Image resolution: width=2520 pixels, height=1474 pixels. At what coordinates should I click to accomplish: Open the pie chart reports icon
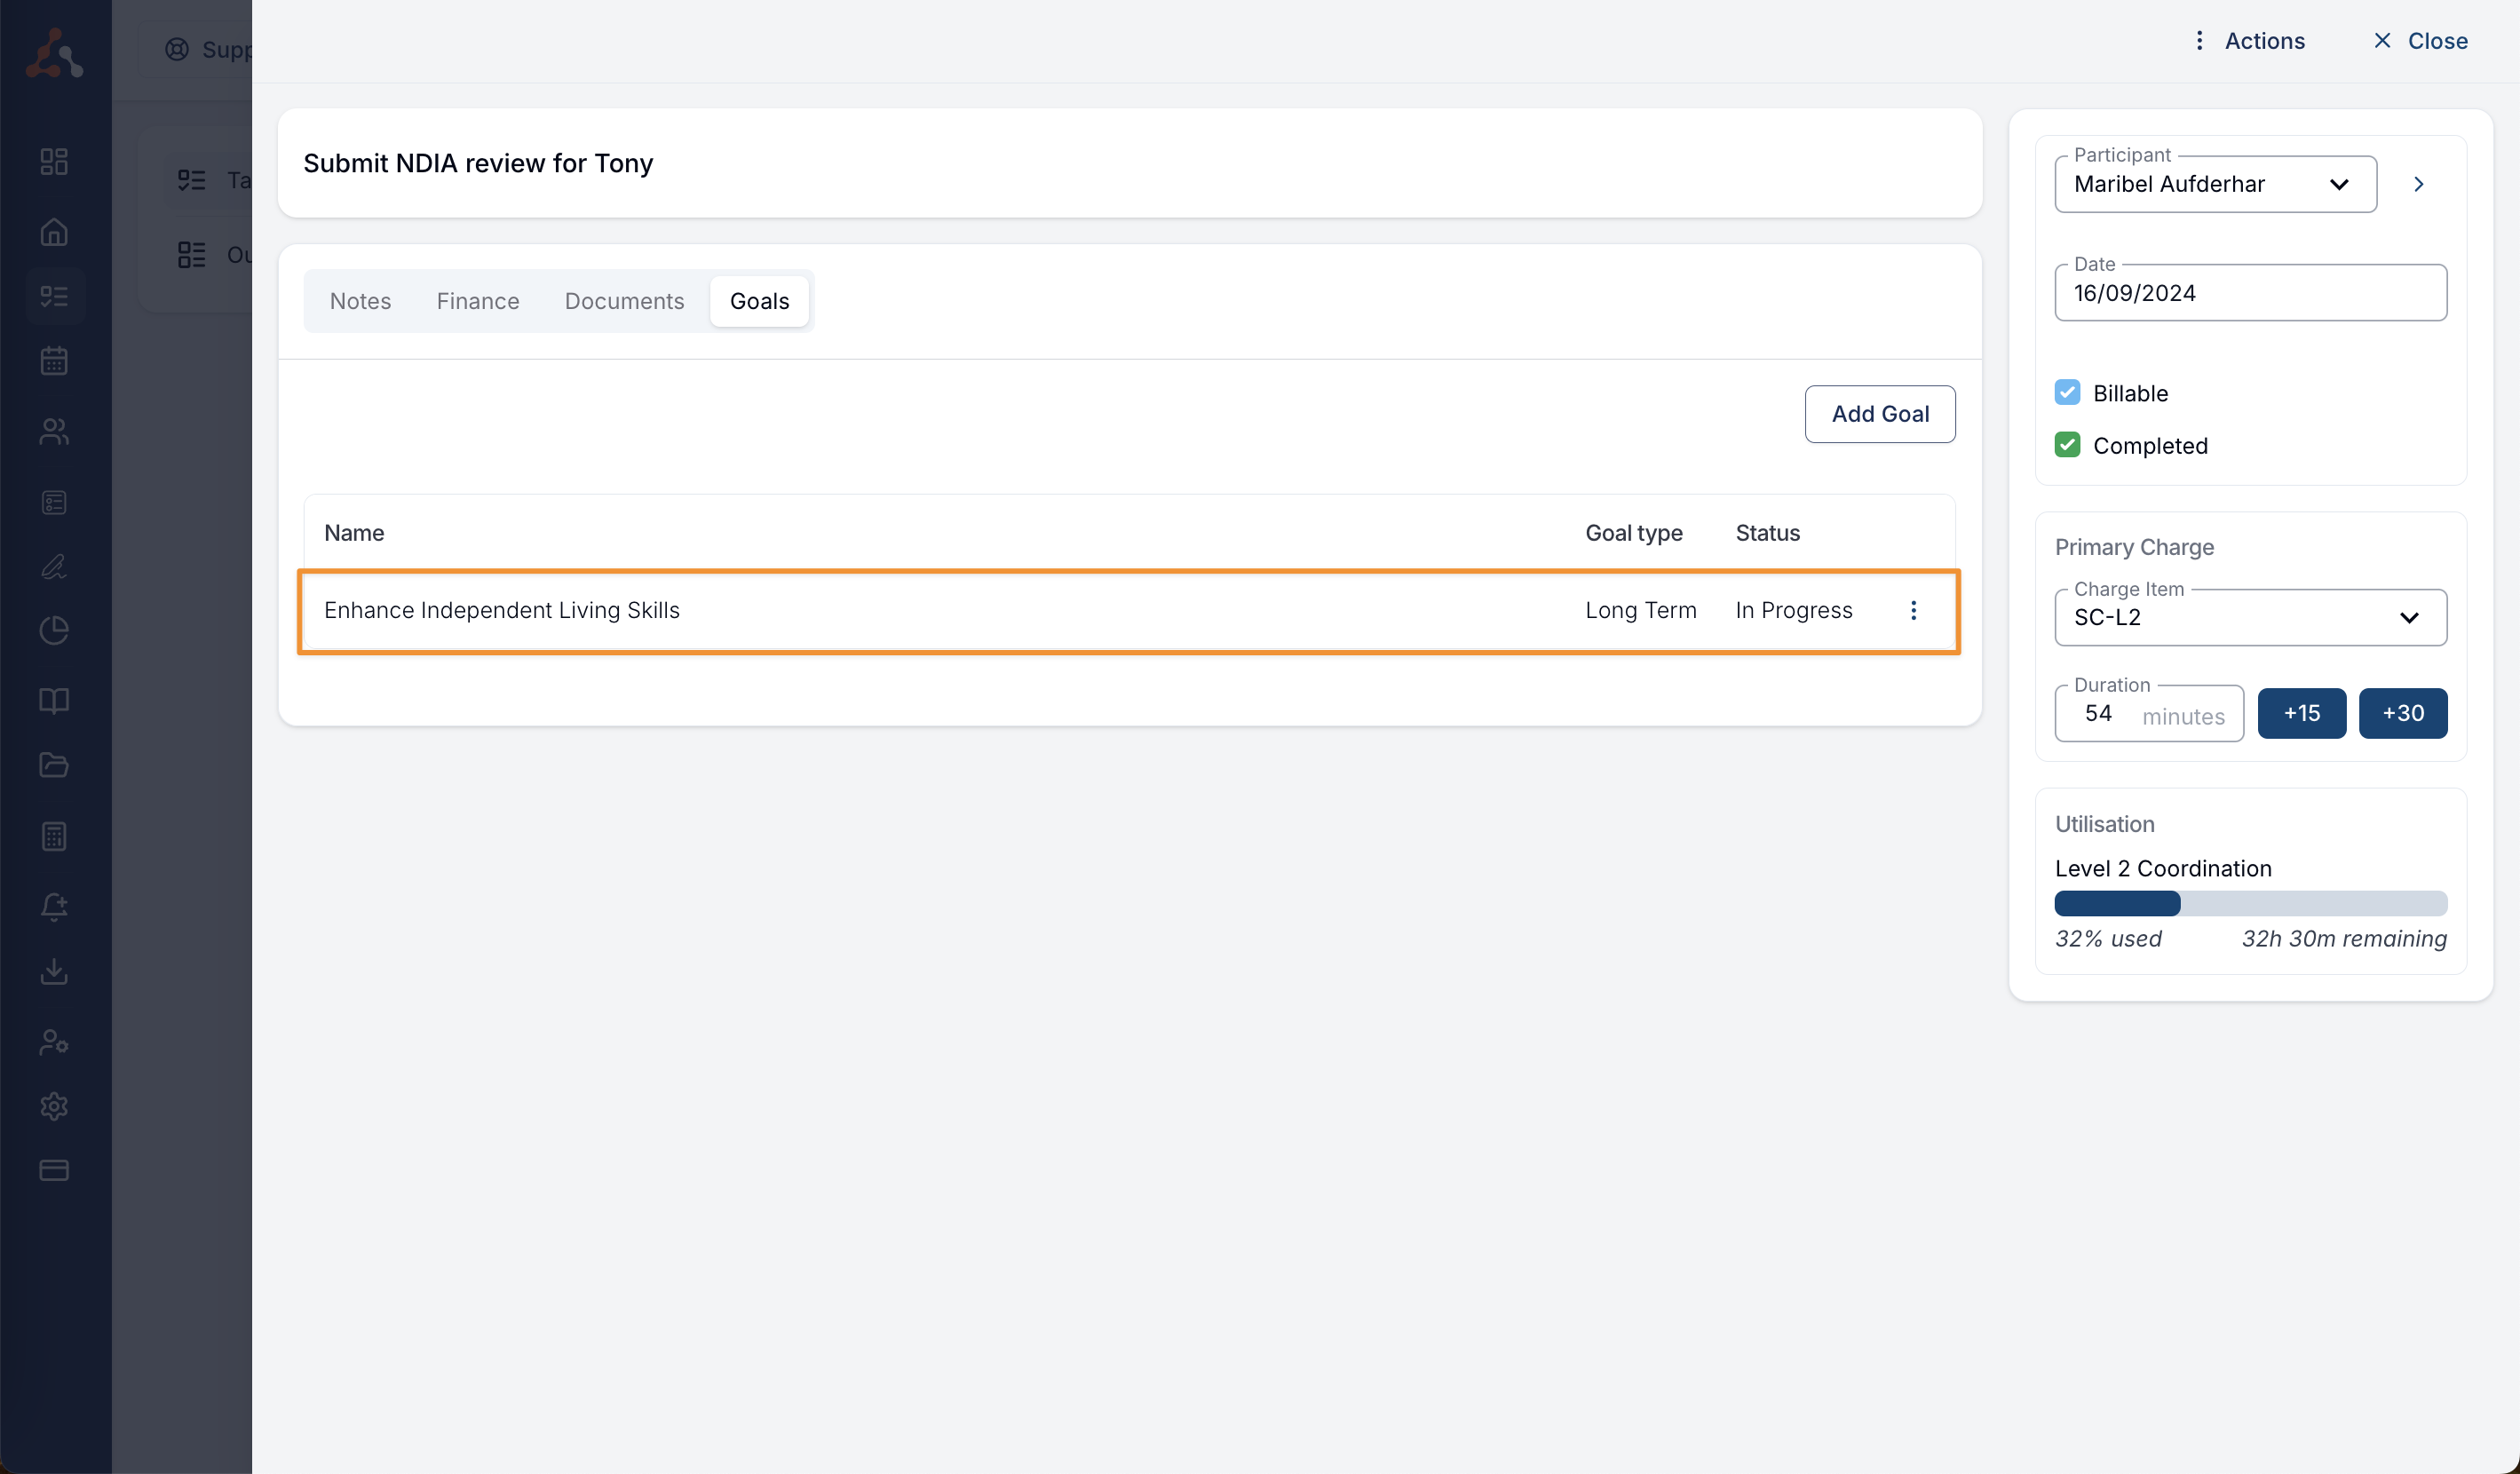tap(54, 631)
